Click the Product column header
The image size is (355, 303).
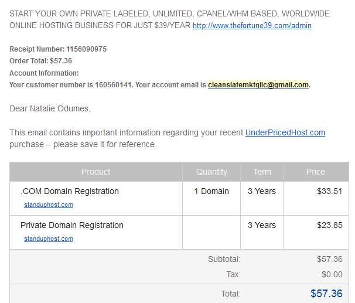coord(95,172)
